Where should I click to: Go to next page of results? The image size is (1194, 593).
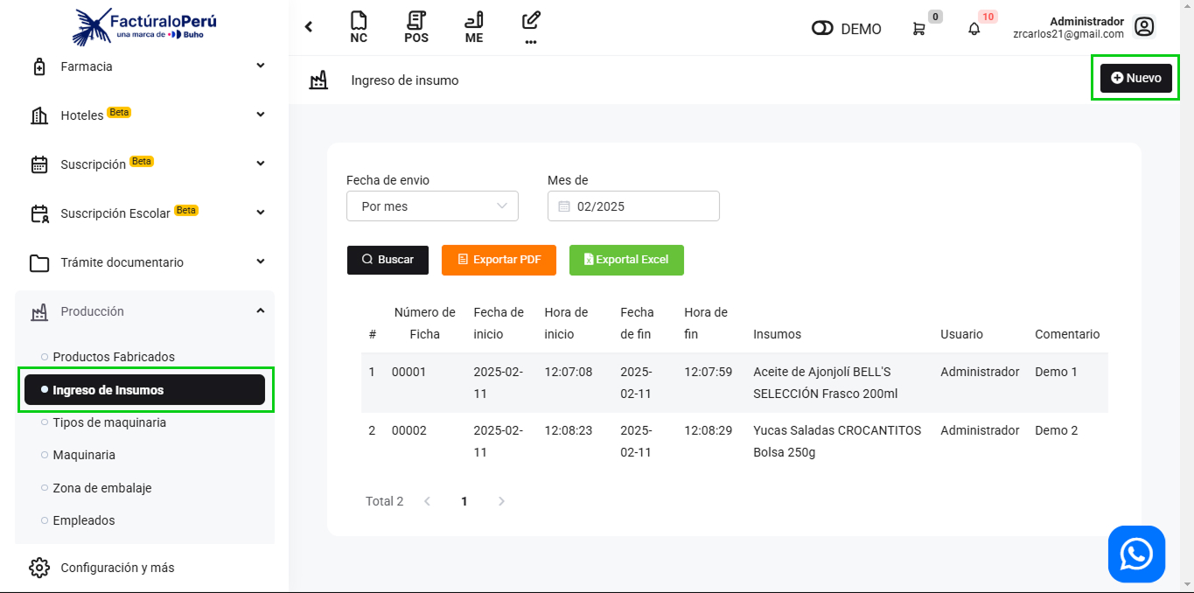pyautogui.click(x=501, y=501)
